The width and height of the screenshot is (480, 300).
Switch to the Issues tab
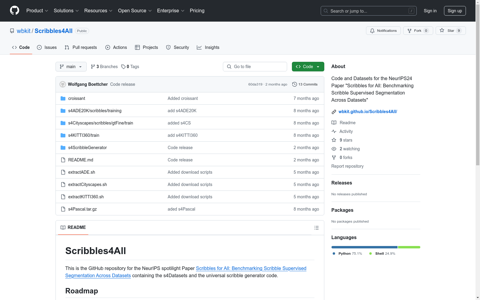pyautogui.click(x=47, y=47)
